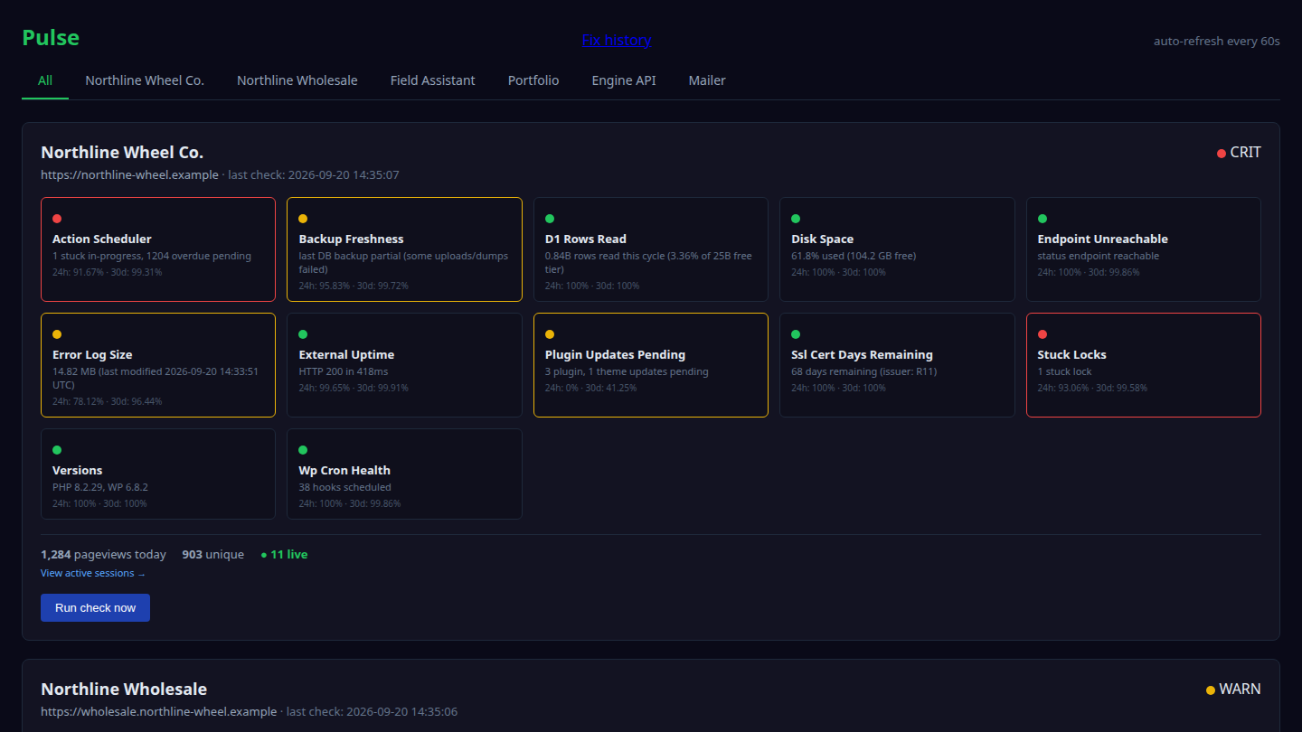Switch to Northline Wheel Co. tab
The height and width of the screenshot is (732, 1302).
(145, 80)
